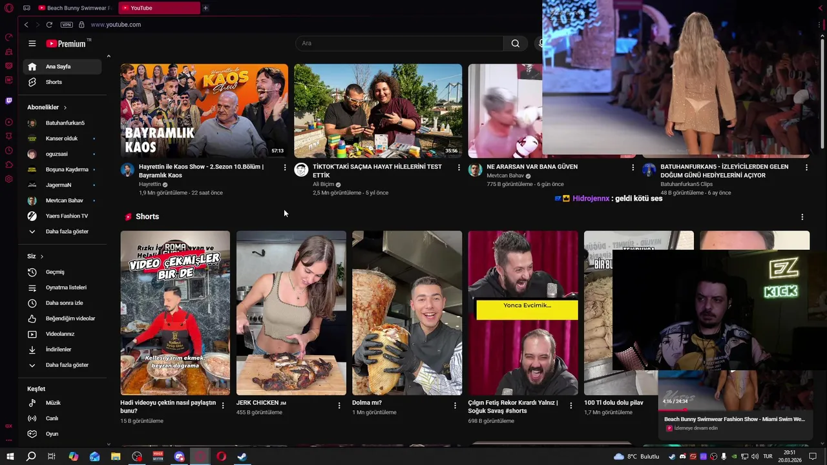Open Opera sidebar settings gear
The image size is (827, 465).
(8, 179)
